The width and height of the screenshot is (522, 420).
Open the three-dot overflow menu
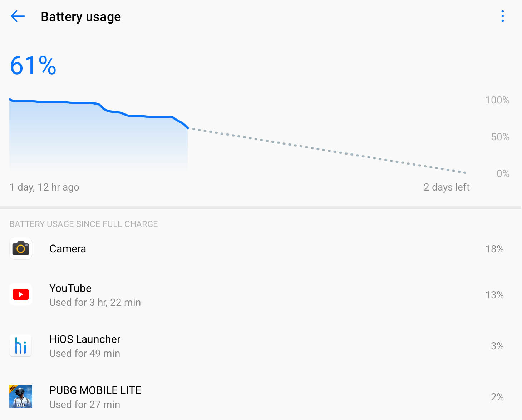click(502, 16)
